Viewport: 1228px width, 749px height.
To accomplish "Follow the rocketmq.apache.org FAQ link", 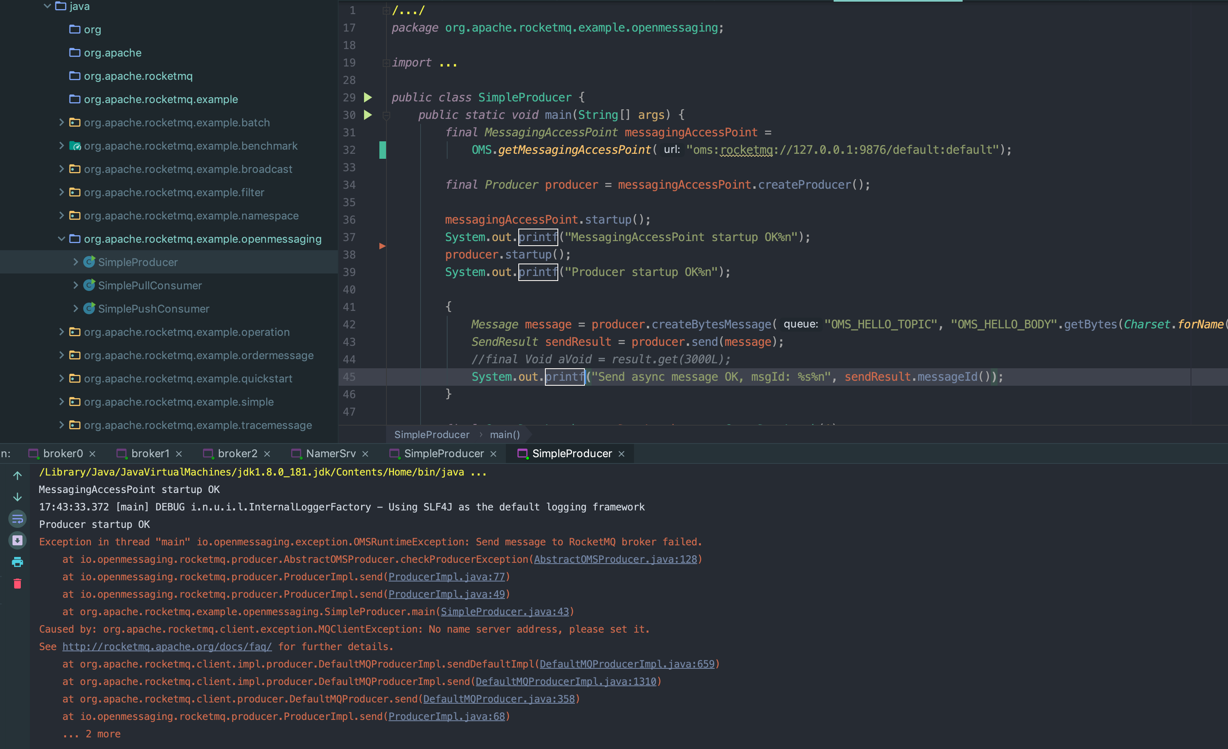I will coord(166,646).
